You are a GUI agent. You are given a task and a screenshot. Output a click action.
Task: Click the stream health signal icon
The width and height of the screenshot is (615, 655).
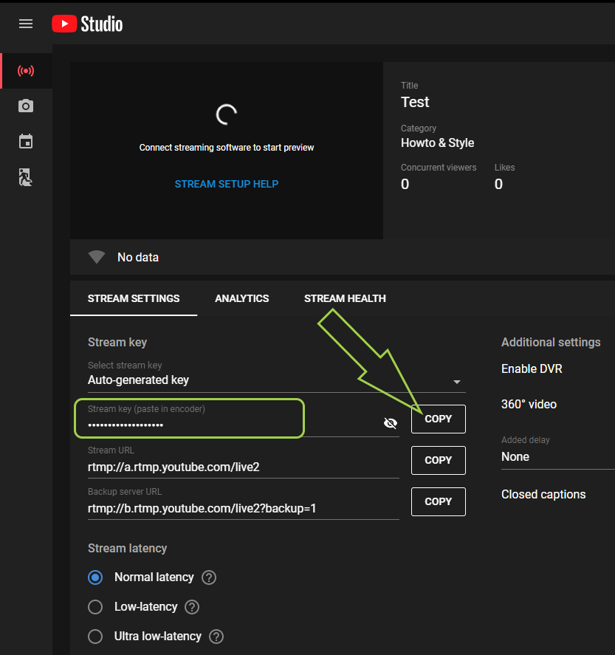[97, 257]
